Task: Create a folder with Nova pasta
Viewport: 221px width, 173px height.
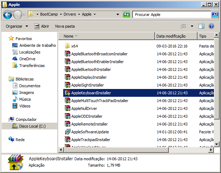Action: click(x=65, y=26)
